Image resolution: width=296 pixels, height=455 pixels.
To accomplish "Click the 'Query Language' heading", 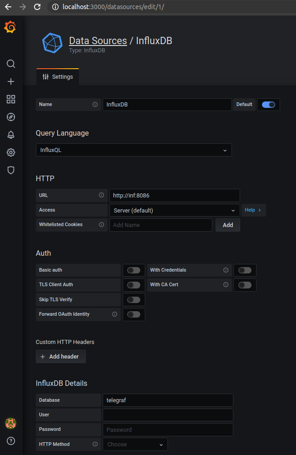I will point(62,133).
